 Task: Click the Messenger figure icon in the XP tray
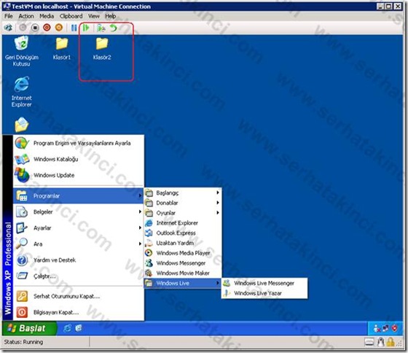(x=377, y=328)
